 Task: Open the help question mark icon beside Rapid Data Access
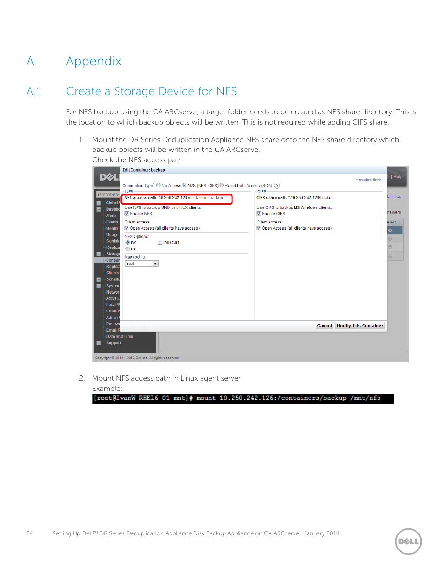click(277, 185)
